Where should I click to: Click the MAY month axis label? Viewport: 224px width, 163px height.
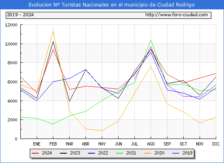tap(102, 144)
